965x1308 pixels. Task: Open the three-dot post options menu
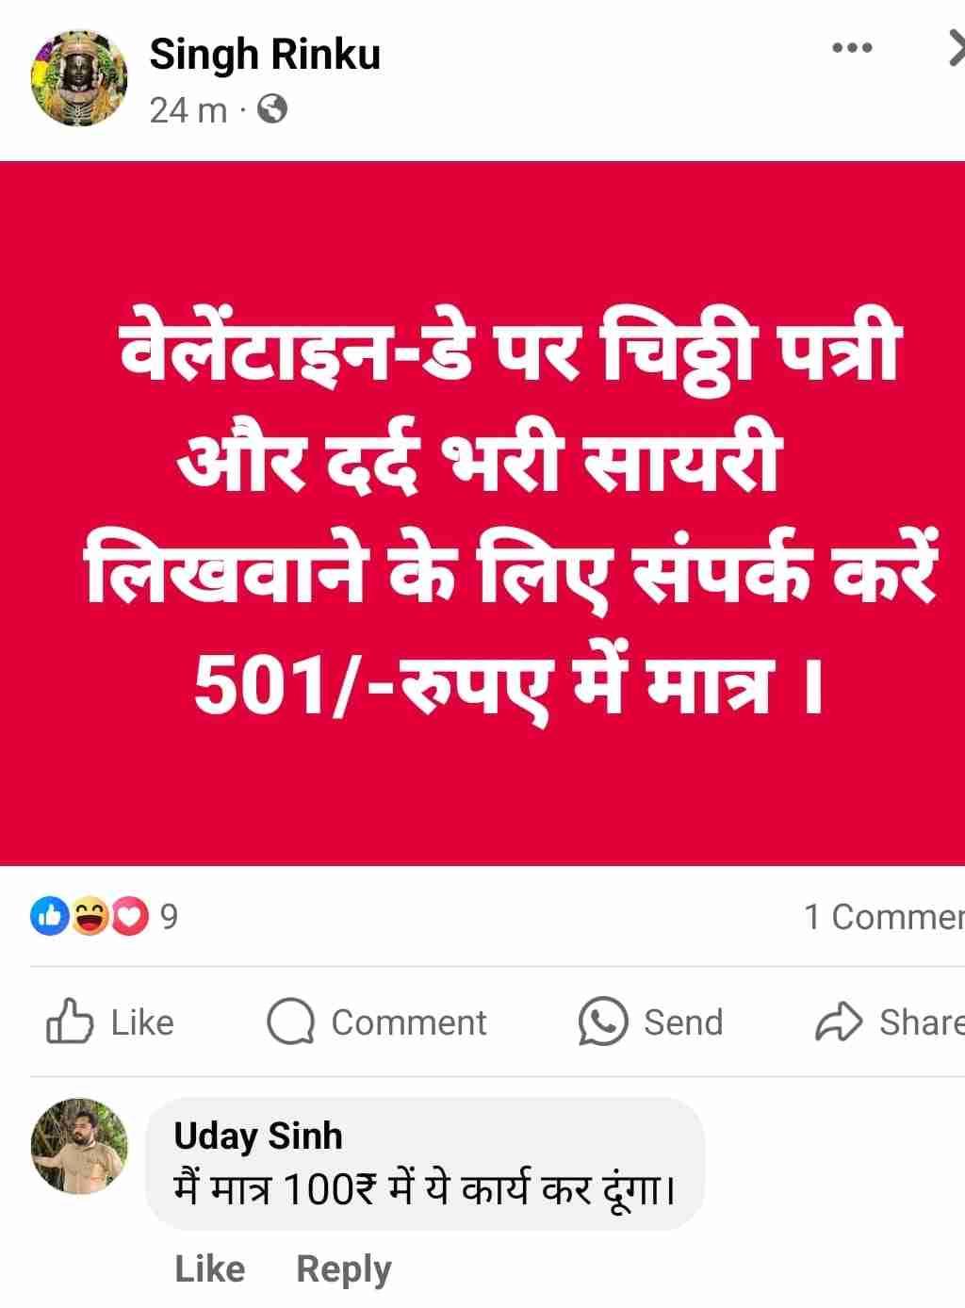pyautogui.click(x=852, y=48)
